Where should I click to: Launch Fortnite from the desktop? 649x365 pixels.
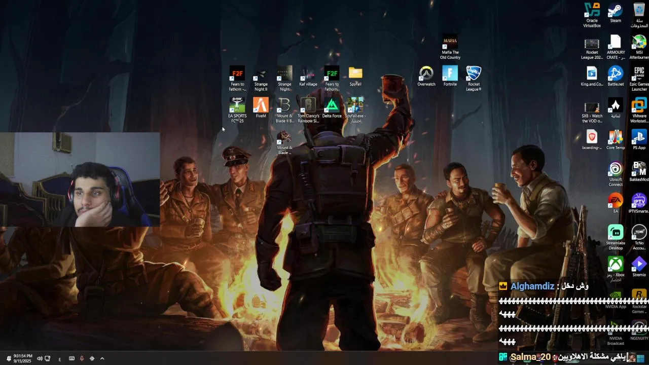click(450, 77)
